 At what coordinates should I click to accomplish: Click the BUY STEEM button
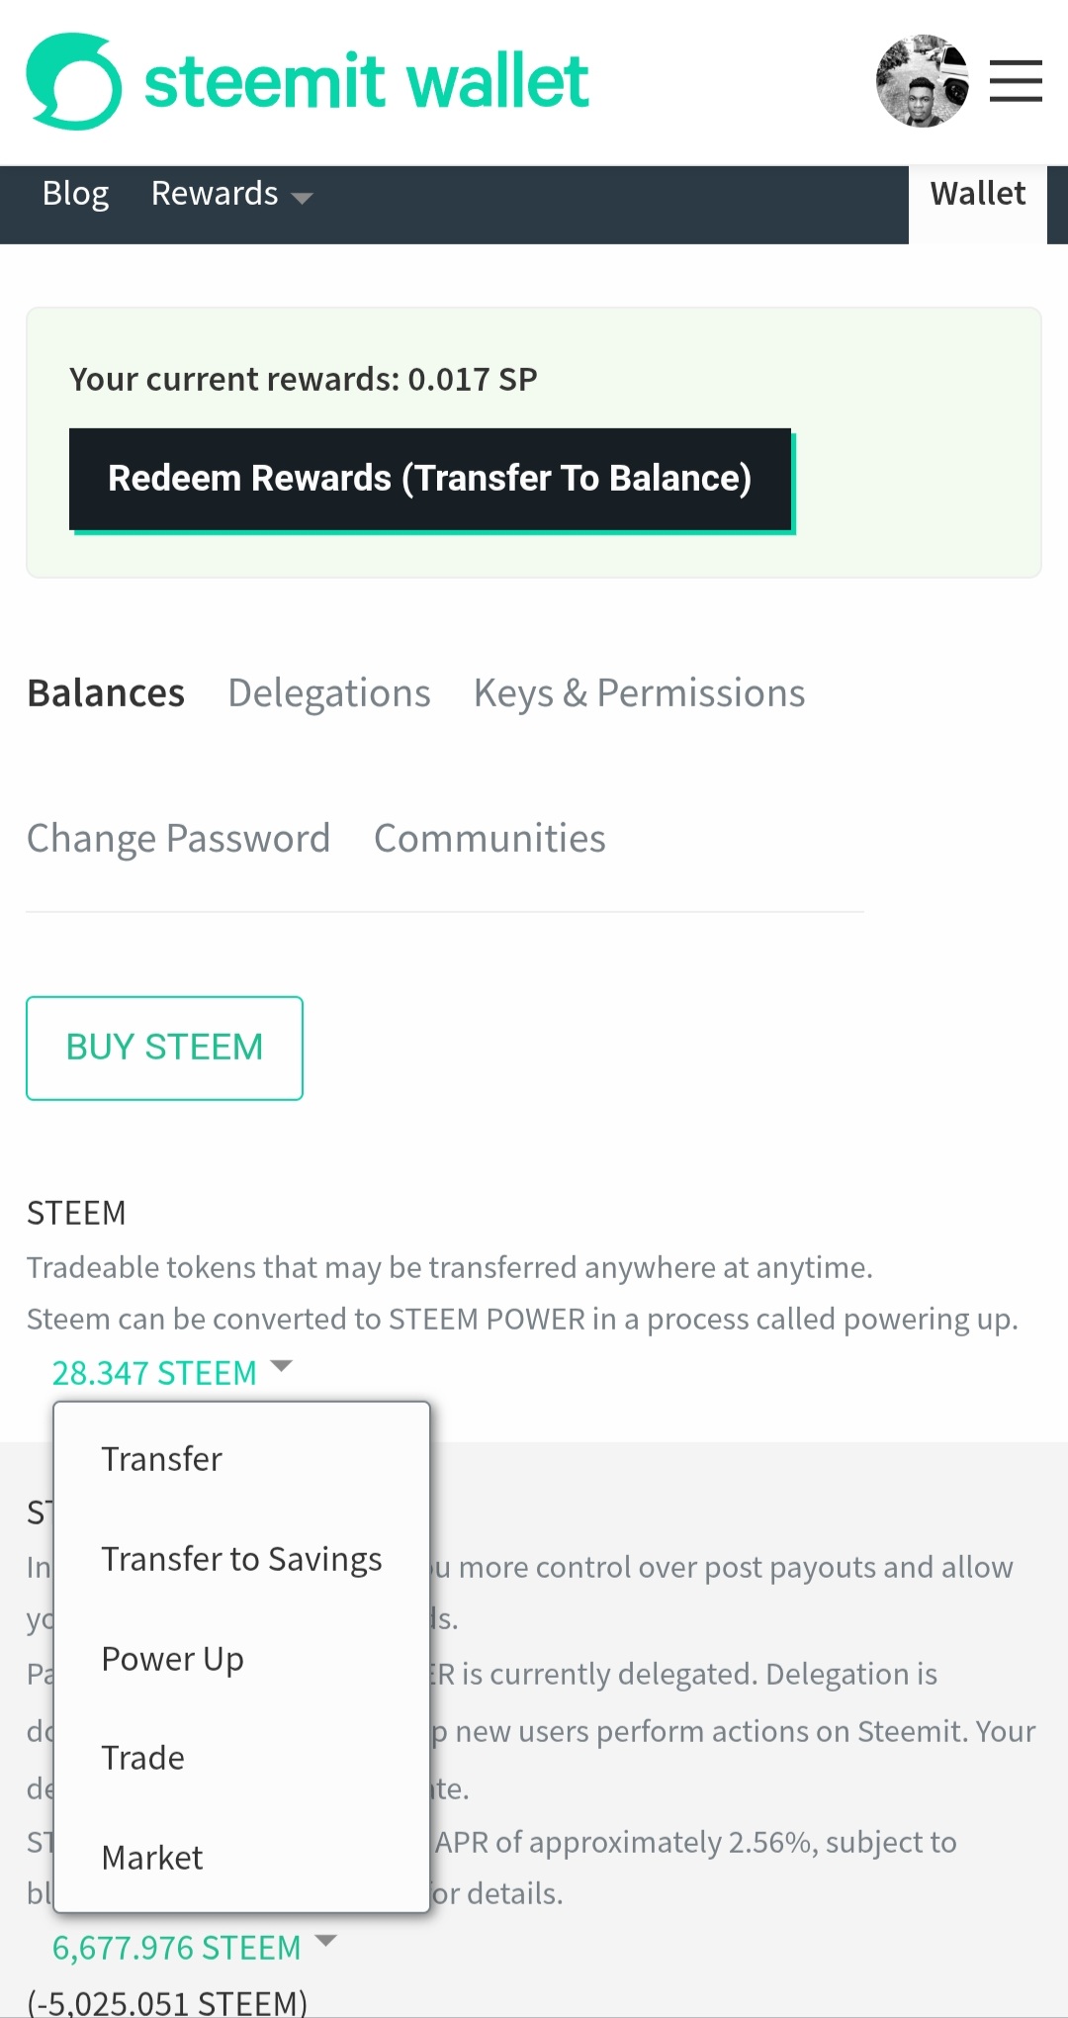tap(164, 1048)
